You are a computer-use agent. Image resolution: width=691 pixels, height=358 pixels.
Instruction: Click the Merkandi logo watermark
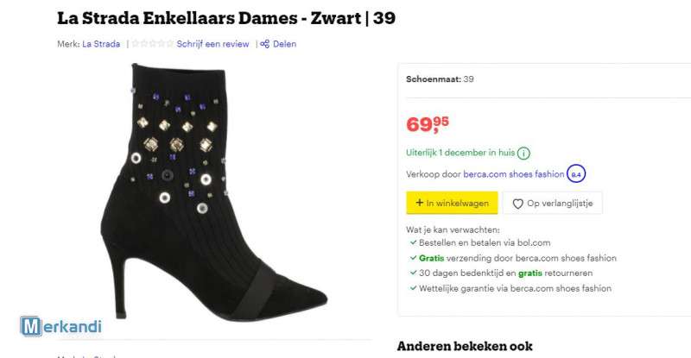60,326
